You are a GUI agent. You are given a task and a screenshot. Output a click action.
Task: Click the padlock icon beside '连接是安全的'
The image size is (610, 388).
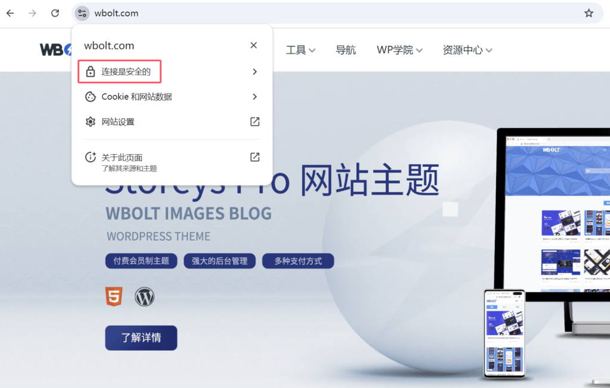pyautogui.click(x=91, y=71)
